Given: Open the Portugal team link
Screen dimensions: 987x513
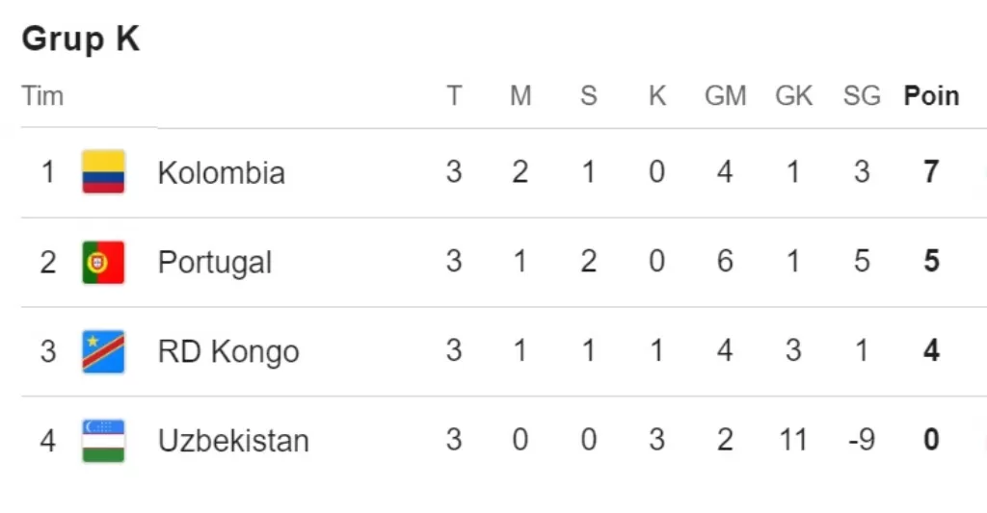Looking at the screenshot, I should click(215, 263).
